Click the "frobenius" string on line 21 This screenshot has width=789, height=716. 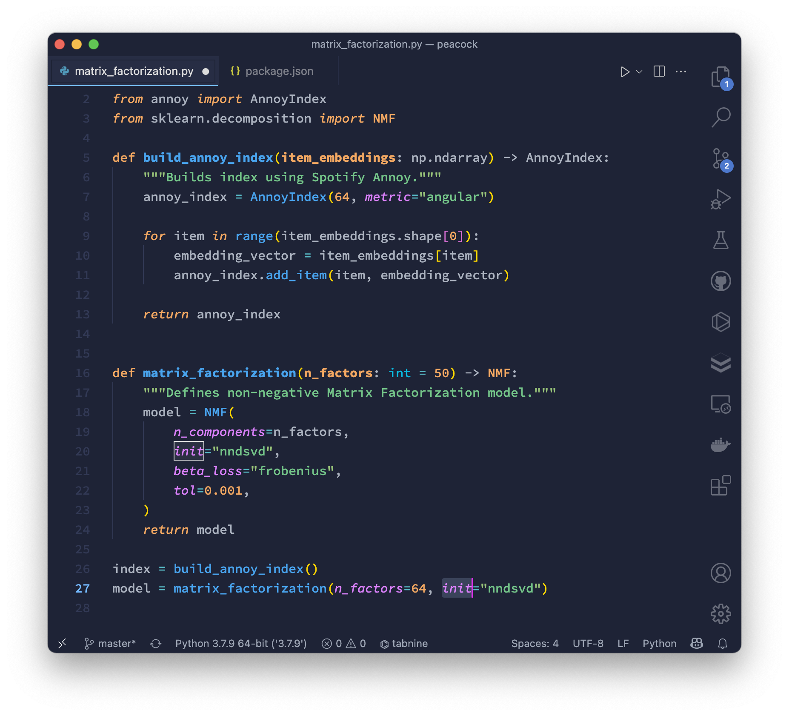[292, 471]
